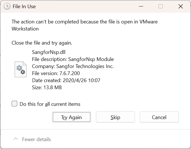The image size is (191, 149).
Task: Close the File In Use dialog
Action: [x=181, y=6]
